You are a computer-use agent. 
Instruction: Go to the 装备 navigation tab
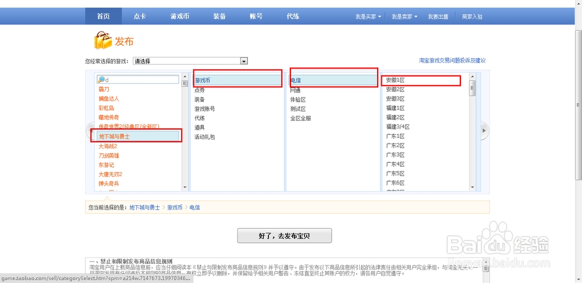(219, 16)
